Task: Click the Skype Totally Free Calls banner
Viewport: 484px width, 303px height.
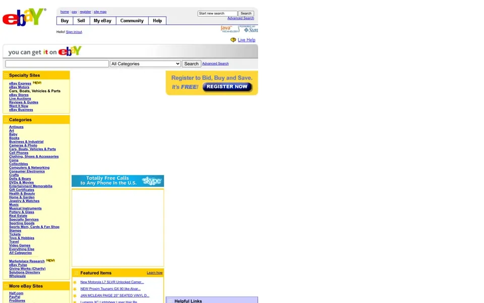Action: coord(117,181)
